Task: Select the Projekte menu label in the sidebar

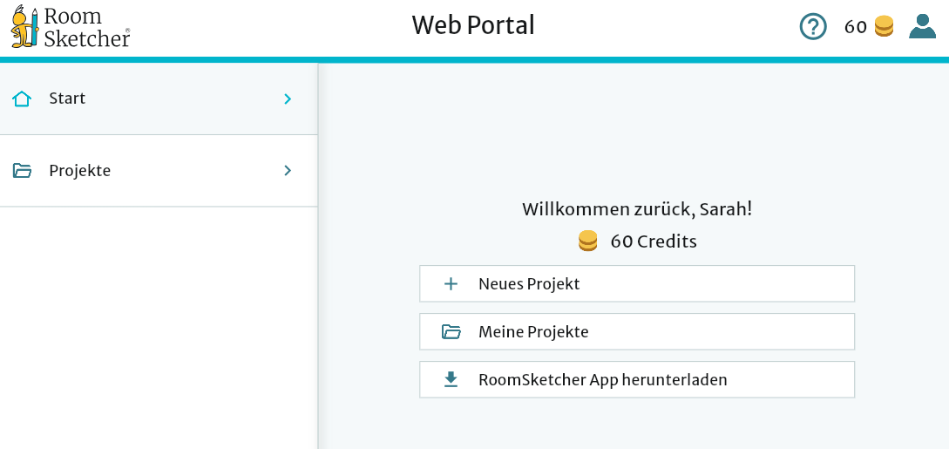Action: [80, 171]
